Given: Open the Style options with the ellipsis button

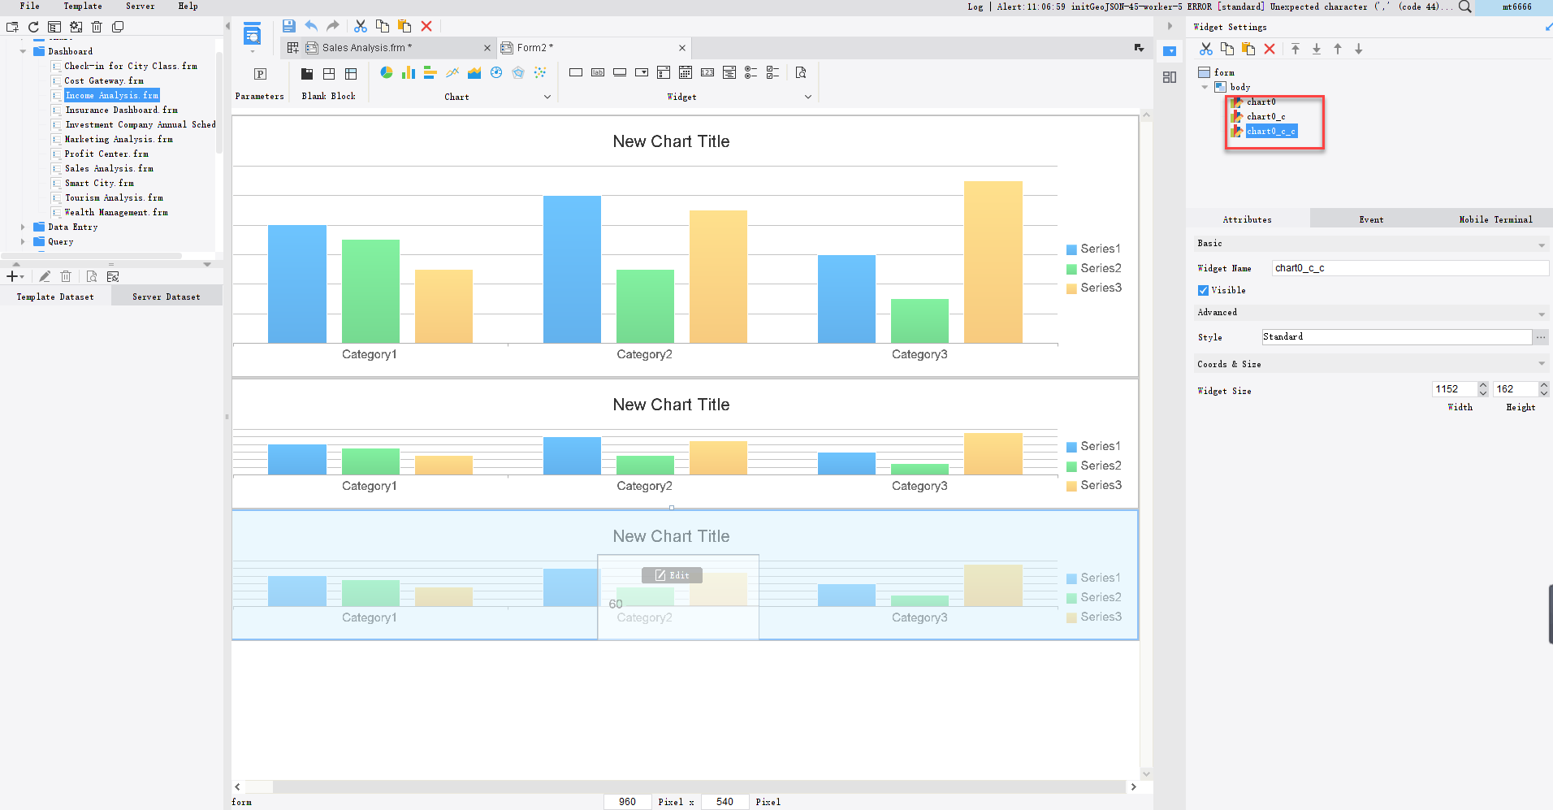Looking at the screenshot, I should point(1542,336).
